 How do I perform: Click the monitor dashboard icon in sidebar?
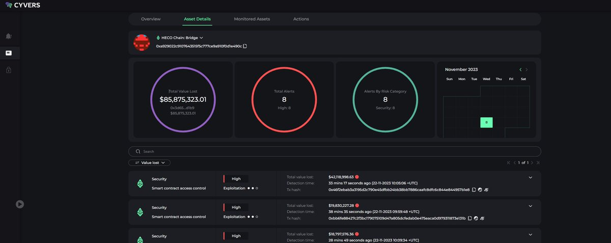click(9, 52)
